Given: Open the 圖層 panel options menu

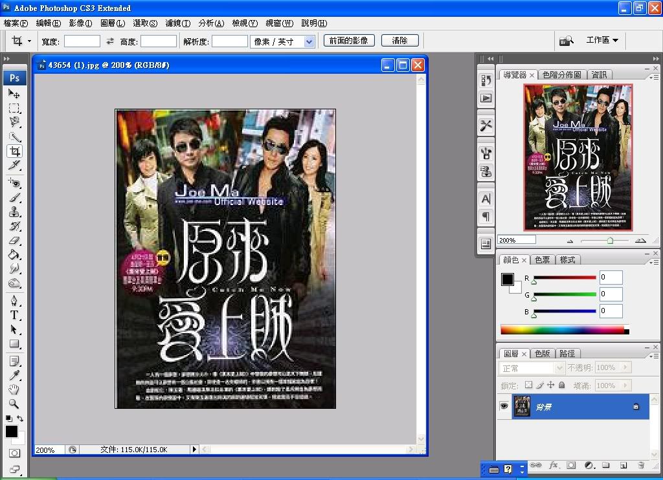Looking at the screenshot, I should click(x=655, y=356).
